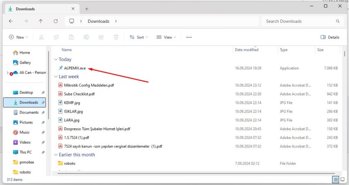Viewport: 349px width, 185px height.
Task: Open the Sort dropdown menu
Action: [x=139, y=38]
